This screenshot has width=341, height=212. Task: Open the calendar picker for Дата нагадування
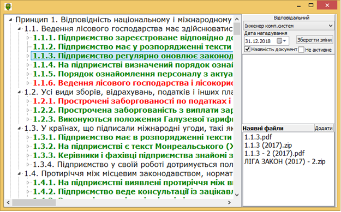tap(282, 41)
